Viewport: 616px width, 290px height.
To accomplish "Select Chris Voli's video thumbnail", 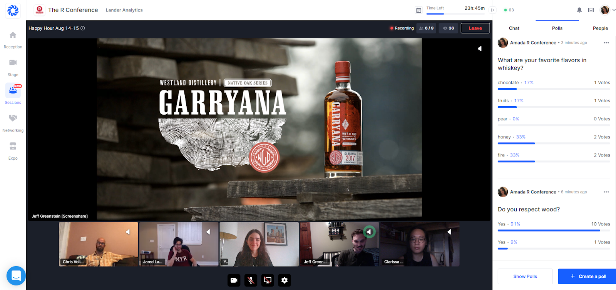I will point(99,244).
